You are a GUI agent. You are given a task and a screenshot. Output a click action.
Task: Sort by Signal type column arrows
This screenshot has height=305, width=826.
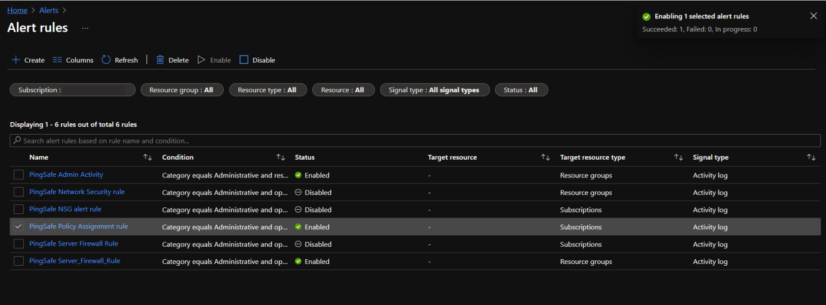[x=811, y=157]
